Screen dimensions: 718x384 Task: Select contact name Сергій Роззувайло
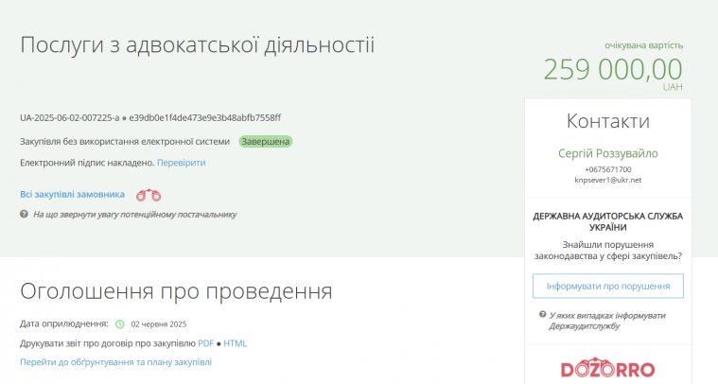(x=608, y=153)
